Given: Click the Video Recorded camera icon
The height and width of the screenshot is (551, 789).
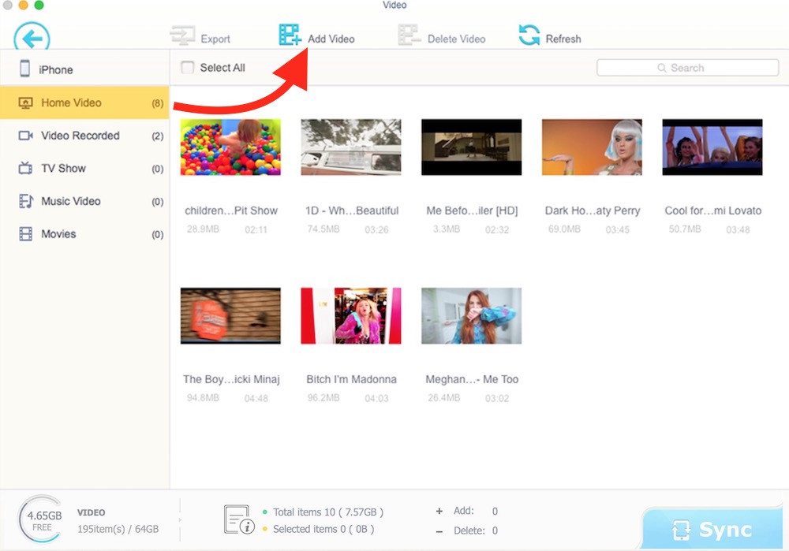Looking at the screenshot, I should point(25,136).
